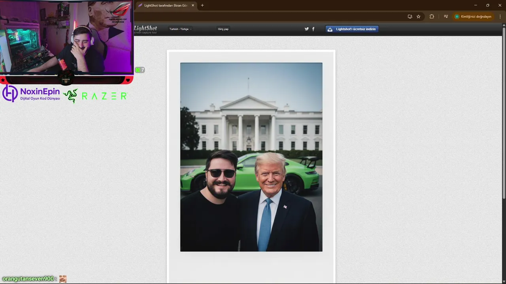The height and width of the screenshot is (284, 506).
Task: Click the install app icon in address bar
Action: pos(410,17)
